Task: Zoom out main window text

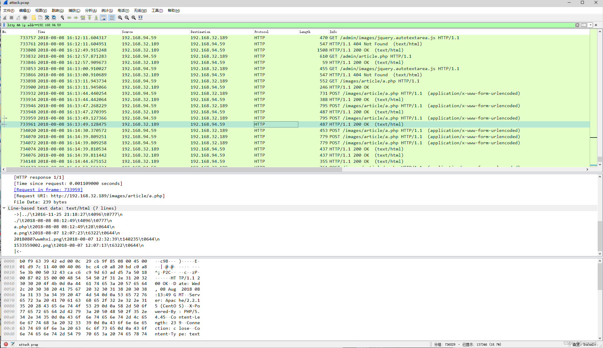Action: coord(127,18)
